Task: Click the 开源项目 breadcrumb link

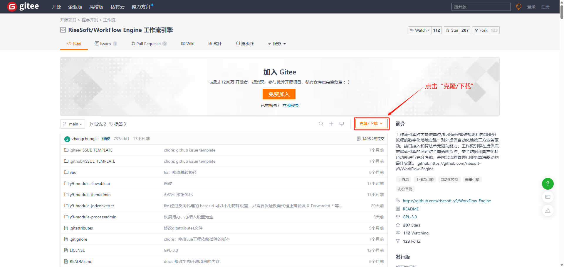Action: point(68,20)
